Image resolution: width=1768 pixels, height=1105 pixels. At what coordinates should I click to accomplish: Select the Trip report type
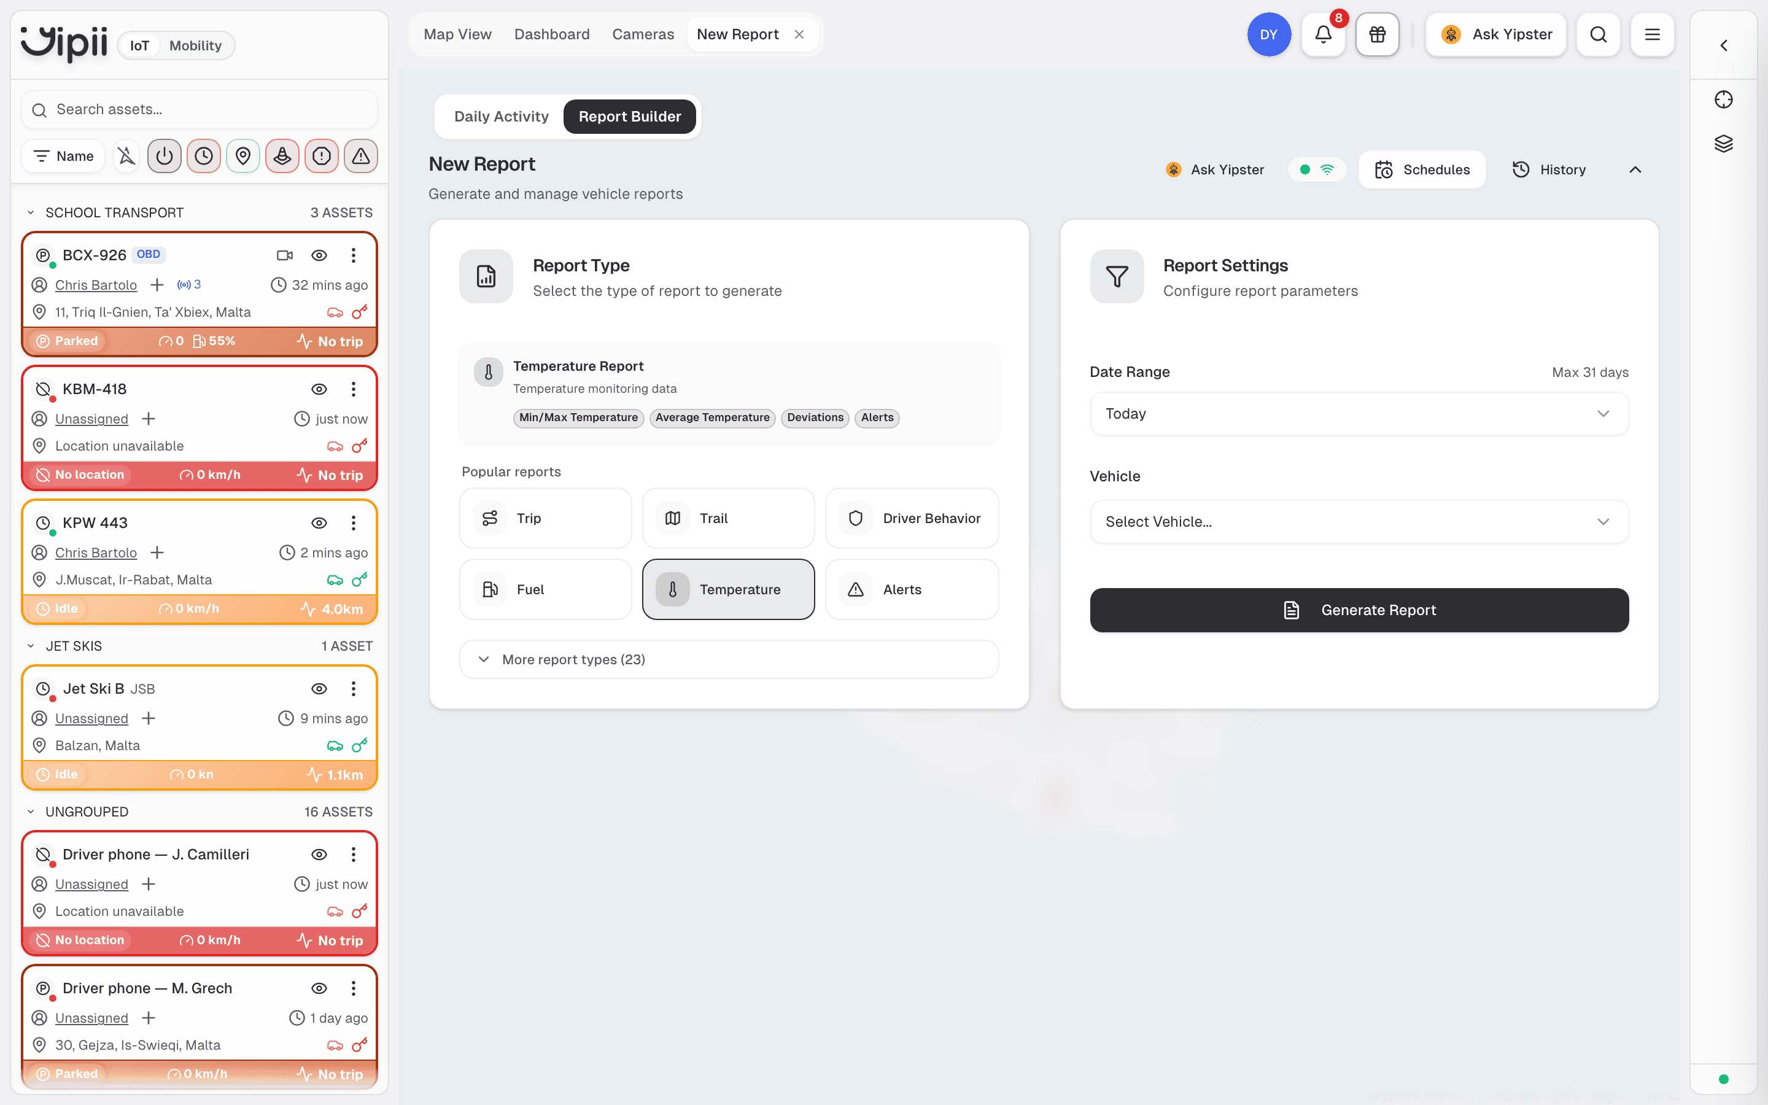coord(545,518)
